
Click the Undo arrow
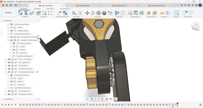coord(20,5)
